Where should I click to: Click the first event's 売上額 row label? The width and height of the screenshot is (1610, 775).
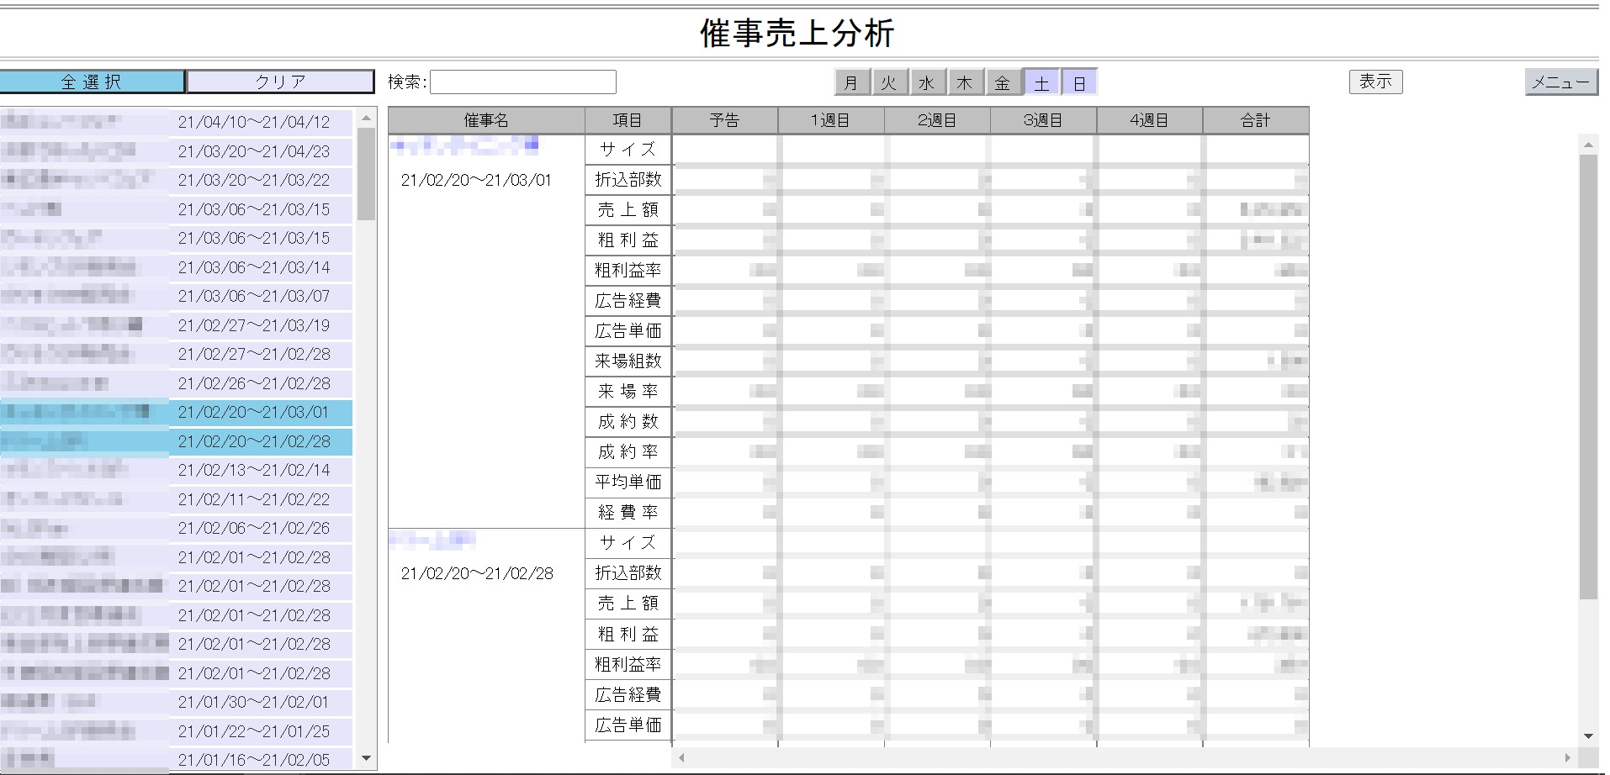click(x=628, y=210)
